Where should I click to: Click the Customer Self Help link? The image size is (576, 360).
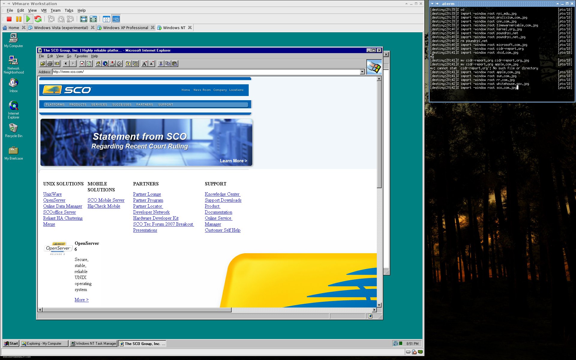[223, 230]
